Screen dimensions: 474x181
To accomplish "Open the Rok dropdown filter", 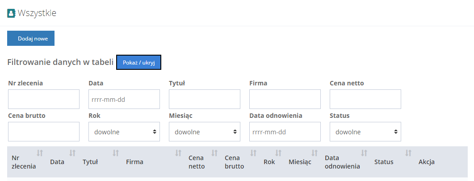I will pos(124,132).
